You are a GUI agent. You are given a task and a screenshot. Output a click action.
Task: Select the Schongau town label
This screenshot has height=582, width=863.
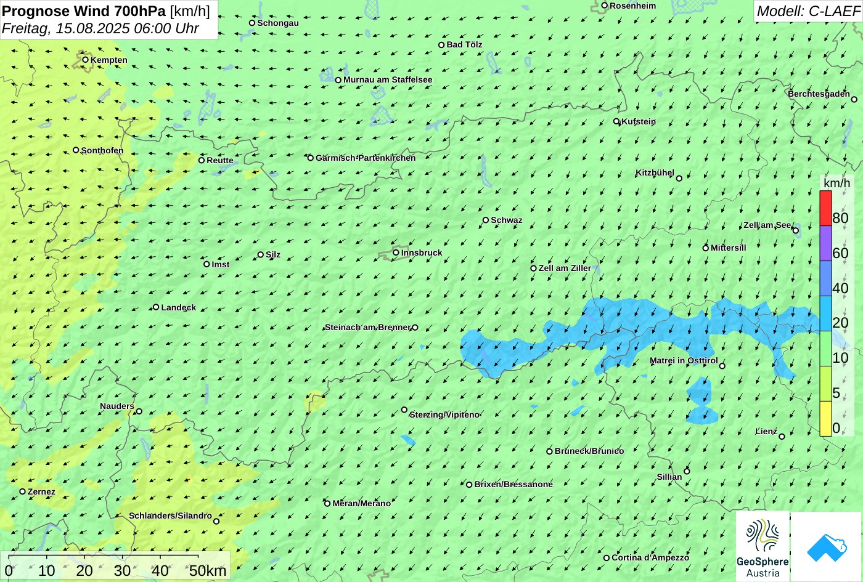click(x=278, y=23)
